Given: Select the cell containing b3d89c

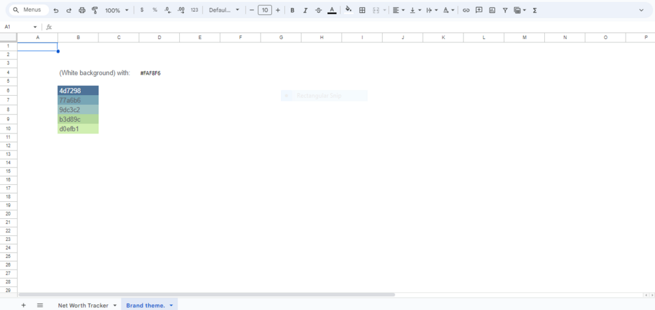Looking at the screenshot, I should tap(78, 119).
